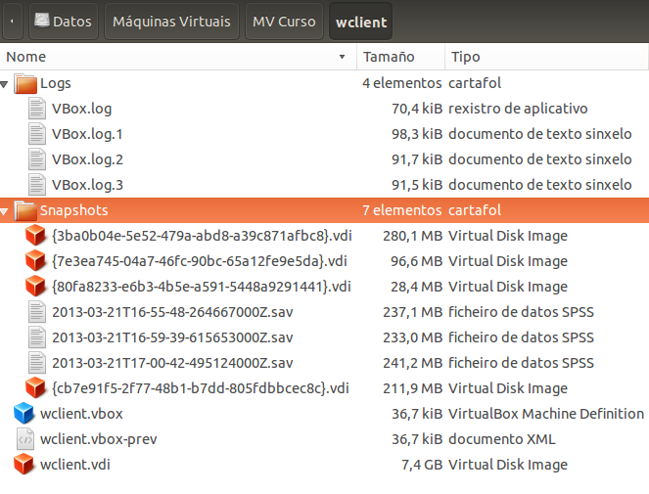The image size is (649, 494).
Task: Click the Logs folder icon
Action: [x=25, y=83]
